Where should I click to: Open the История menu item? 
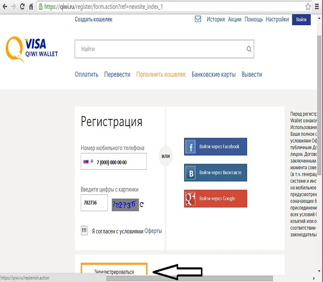point(216,19)
